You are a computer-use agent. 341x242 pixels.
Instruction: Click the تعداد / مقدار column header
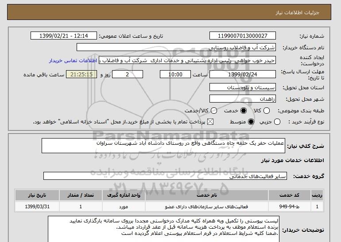click(81, 195)
